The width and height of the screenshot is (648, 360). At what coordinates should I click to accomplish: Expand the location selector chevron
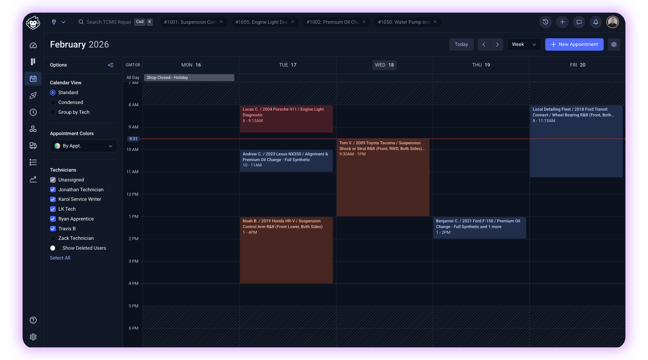tap(63, 22)
